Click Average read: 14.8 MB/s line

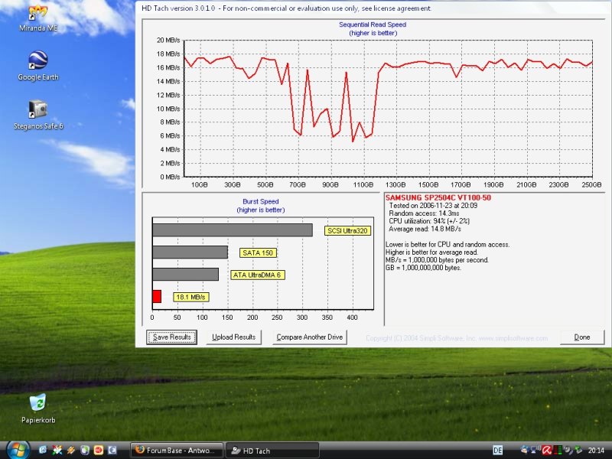tap(425, 229)
